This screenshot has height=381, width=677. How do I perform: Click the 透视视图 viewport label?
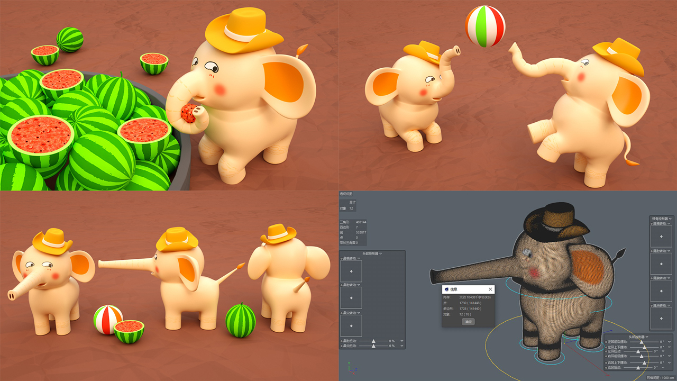[x=346, y=194]
